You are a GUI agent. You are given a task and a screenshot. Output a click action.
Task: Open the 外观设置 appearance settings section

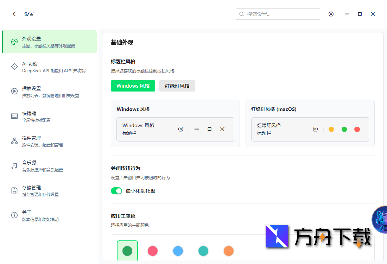tap(49, 42)
